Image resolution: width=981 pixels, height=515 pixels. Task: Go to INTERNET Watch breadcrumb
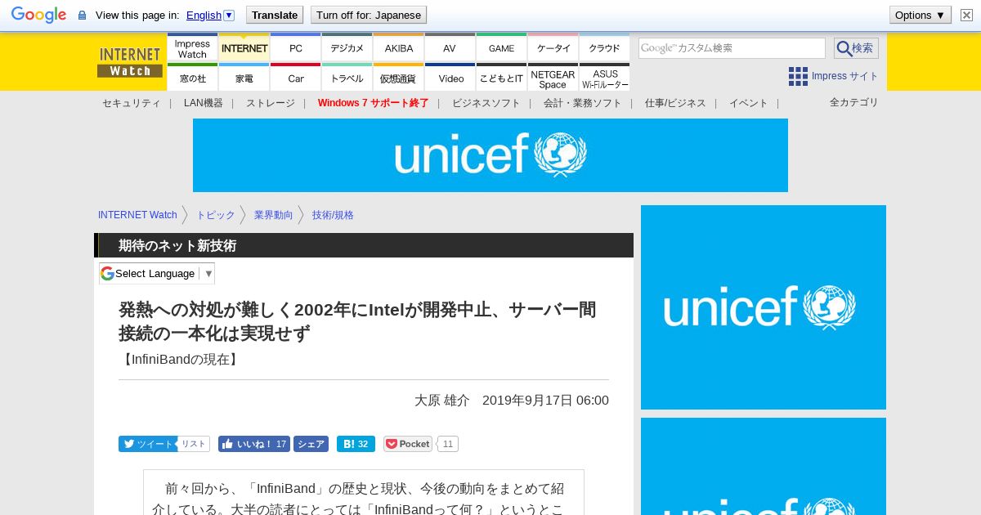(137, 215)
